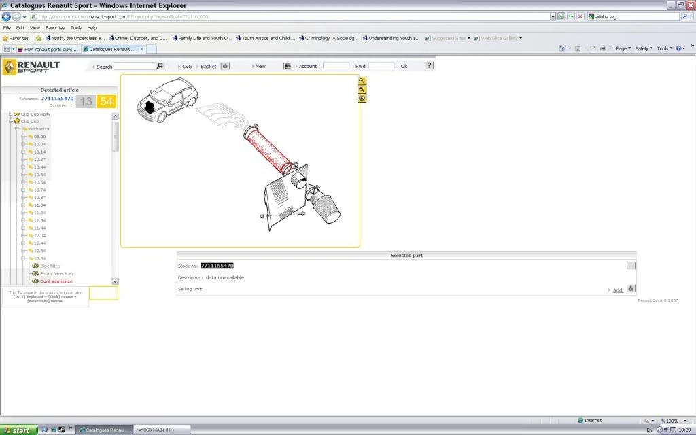Screen dimensions: 696x435
Task: Open the Safety dropdown menu
Action: (x=643, y=48)
